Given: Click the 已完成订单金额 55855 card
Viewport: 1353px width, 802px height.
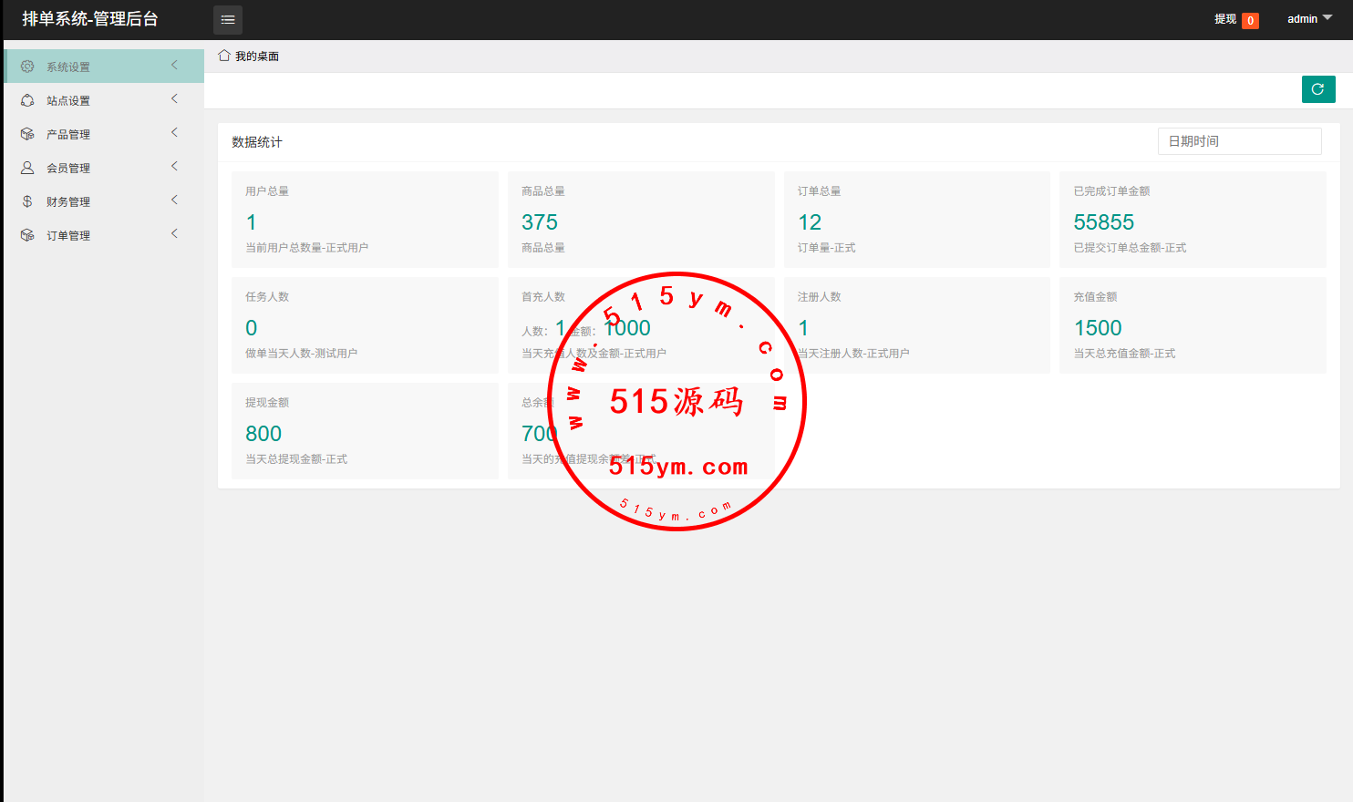Looking at the screenshot, I should pyautogui.click(x=1192, y=220).
